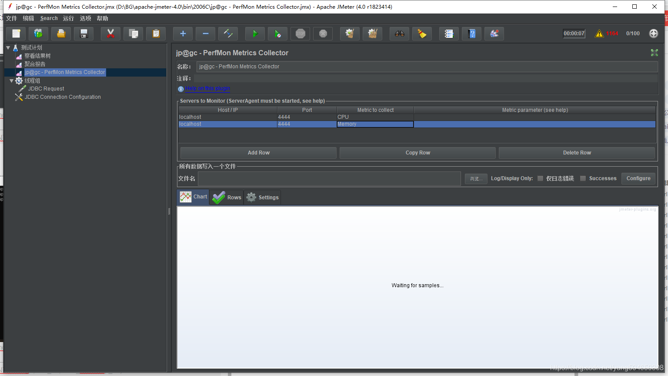Viewport: 668px width, 376px height.
Task: Click the yellow warning triangle log icon
Action: click(599, 34)
